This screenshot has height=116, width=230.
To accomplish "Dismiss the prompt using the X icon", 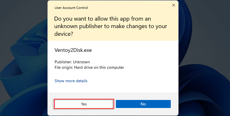I will tap(173, 5).
